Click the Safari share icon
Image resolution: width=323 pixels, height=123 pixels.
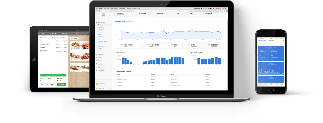tap(221, 11)
